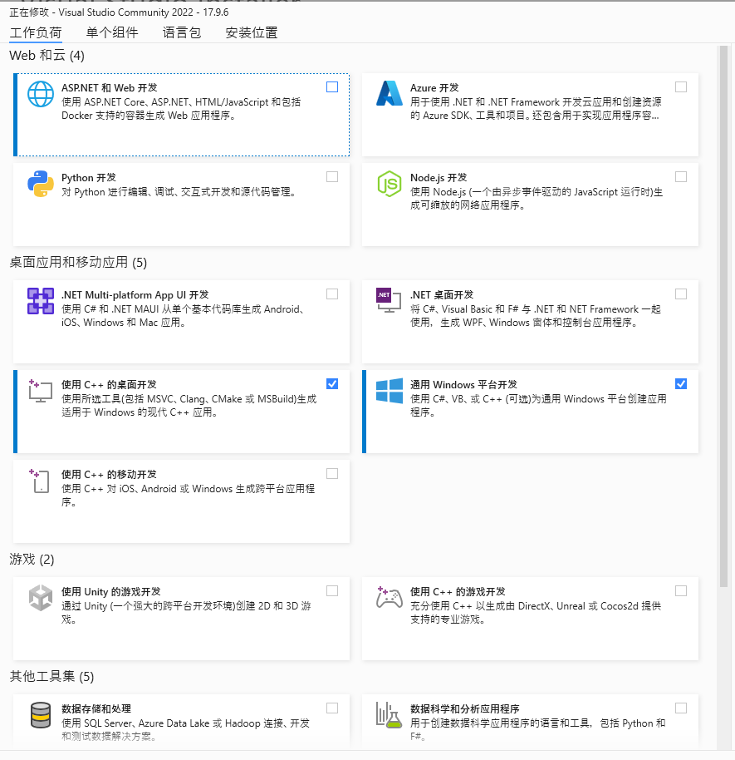Click the '数据科学和分析应用程序' title
735x760 pixels.
click(x=465, y=709)
